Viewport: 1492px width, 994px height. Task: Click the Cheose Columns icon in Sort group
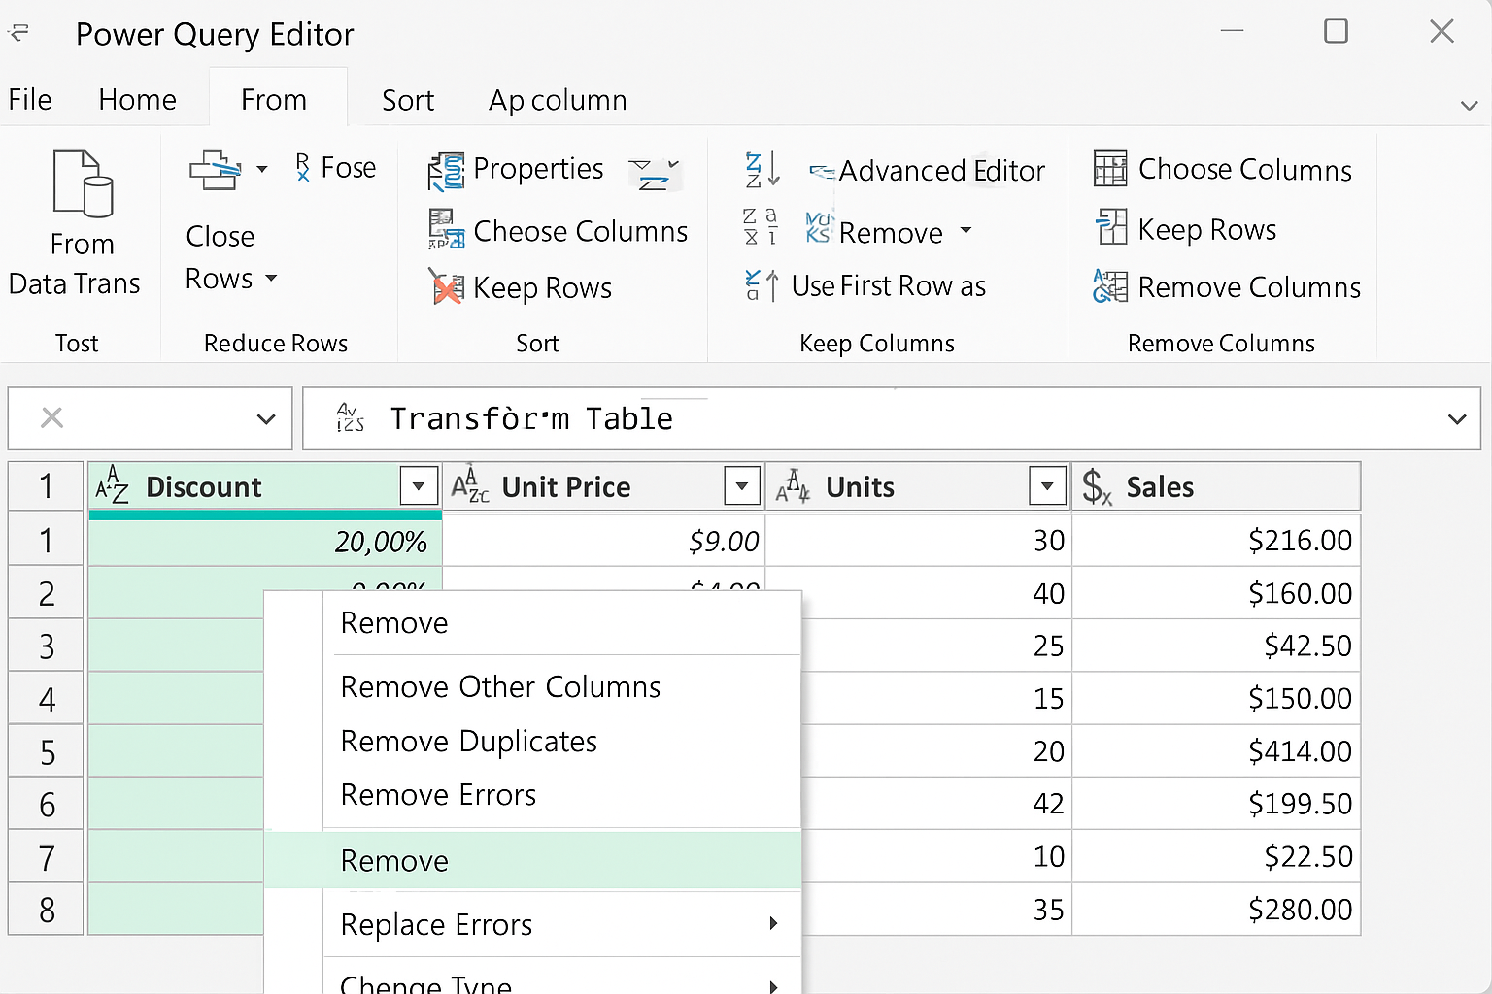tap(446, 230)
